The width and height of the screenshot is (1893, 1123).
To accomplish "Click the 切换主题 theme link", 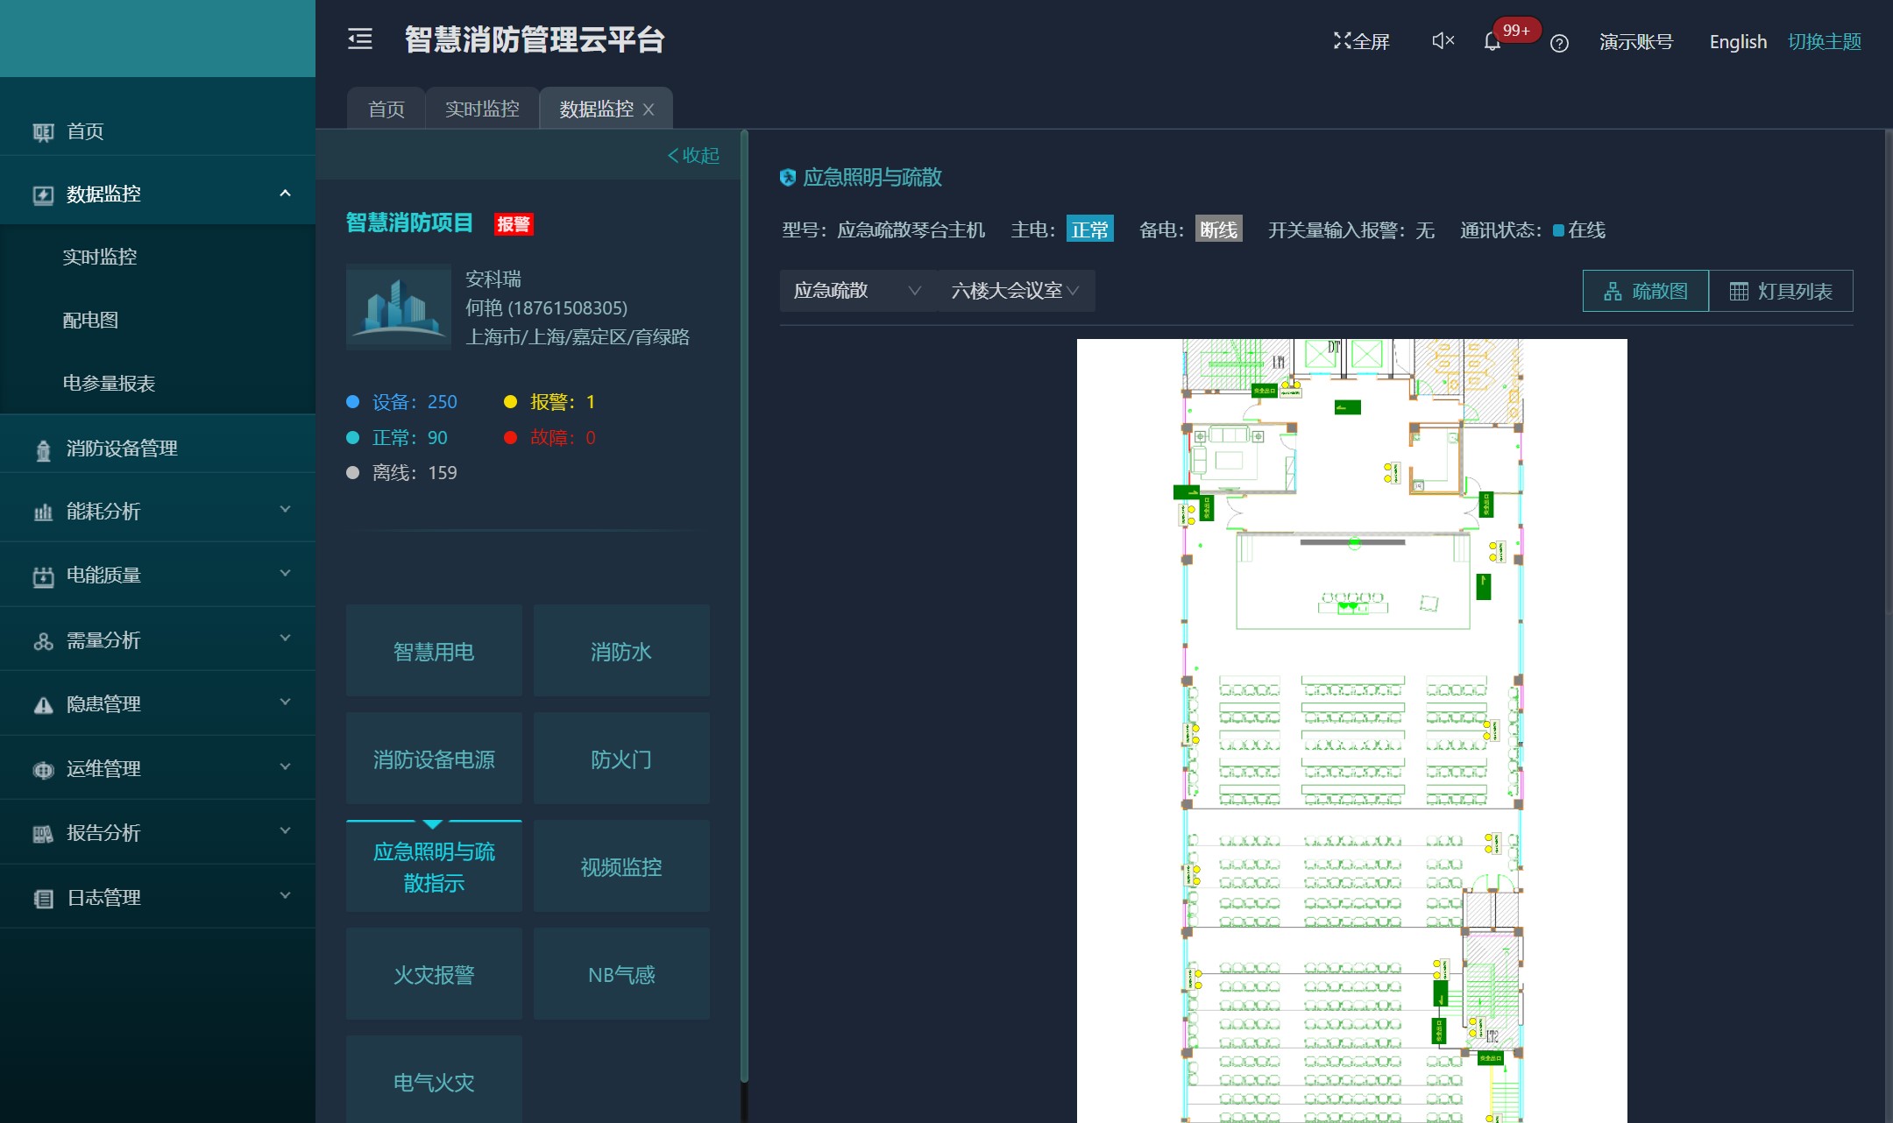I will click(x=1824, y=41).
